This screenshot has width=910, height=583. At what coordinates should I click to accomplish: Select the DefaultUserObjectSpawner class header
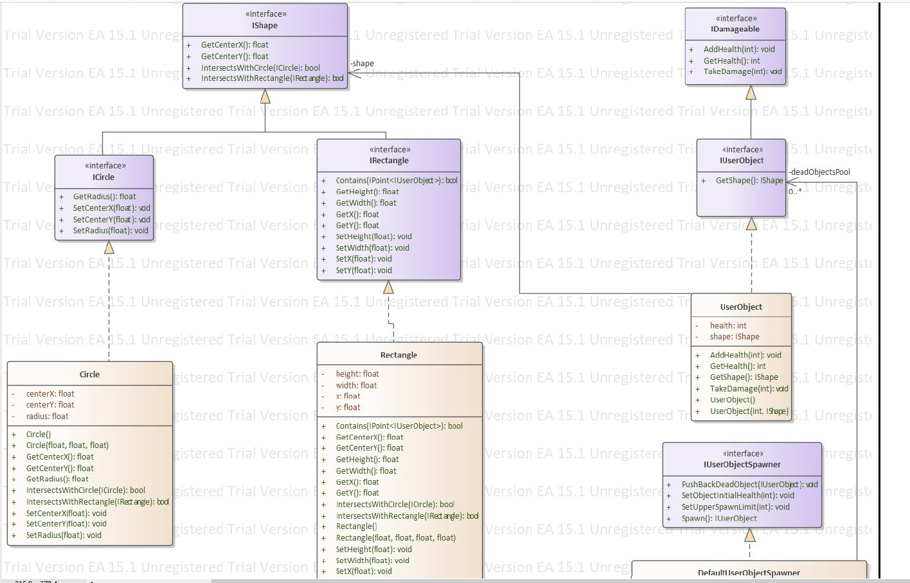(749, 572)
